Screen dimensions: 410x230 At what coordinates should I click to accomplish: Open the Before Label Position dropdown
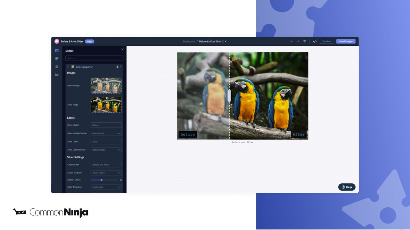(106, 133)
